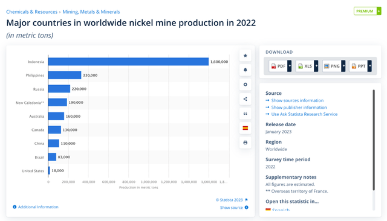Click the PDF file icon

click(x=273, y=66)
